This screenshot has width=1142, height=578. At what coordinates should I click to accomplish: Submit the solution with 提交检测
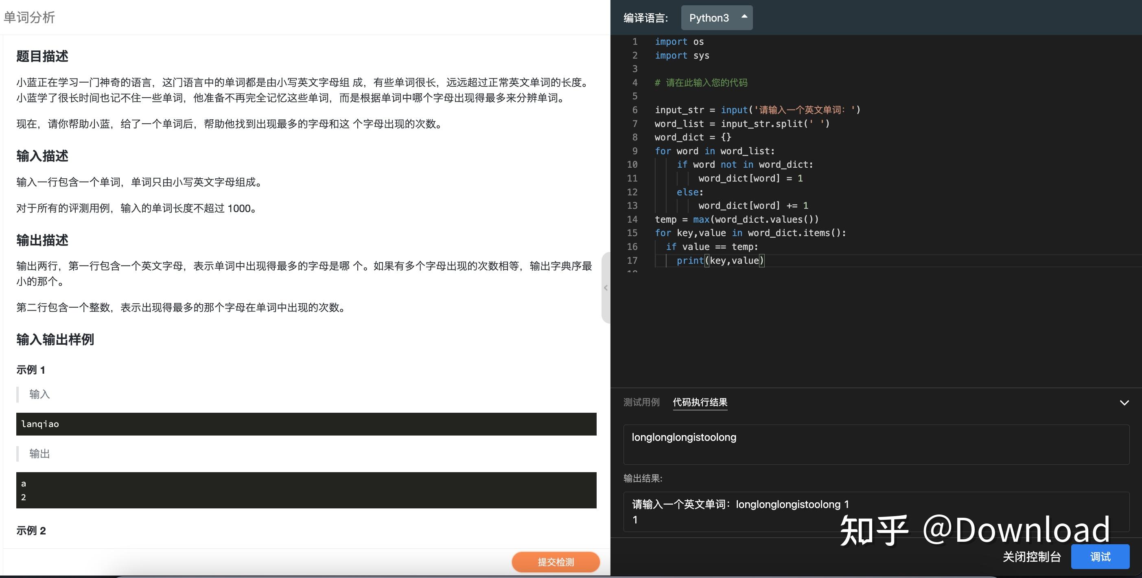point(556,562)
